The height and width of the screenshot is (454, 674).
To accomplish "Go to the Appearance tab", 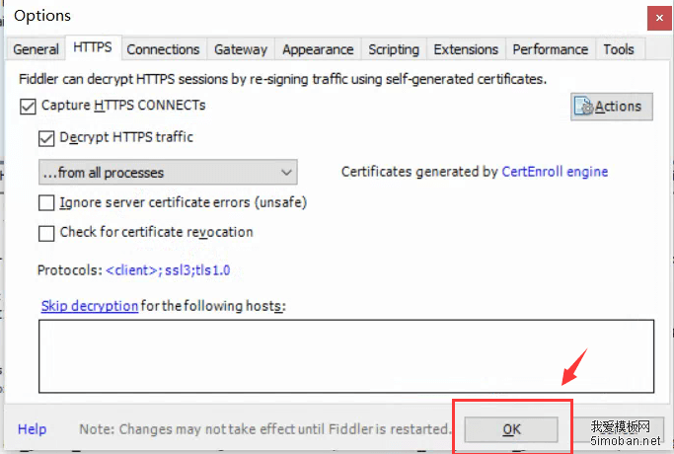I will tap(317, 49).
